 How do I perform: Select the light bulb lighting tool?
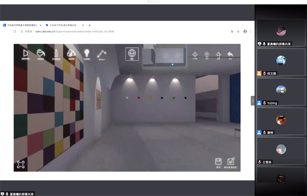click(x=86, y=53)
